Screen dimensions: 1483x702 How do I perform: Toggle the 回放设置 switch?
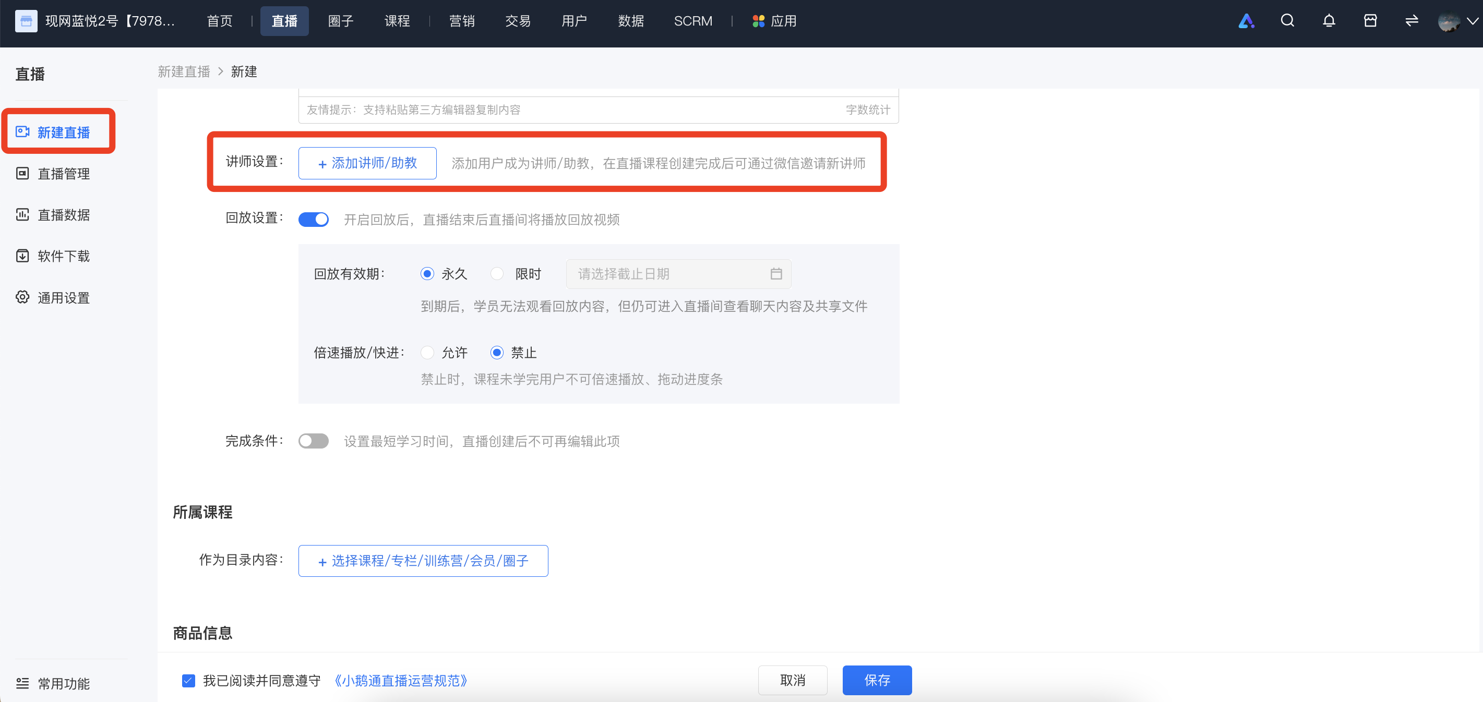point(313,219)
